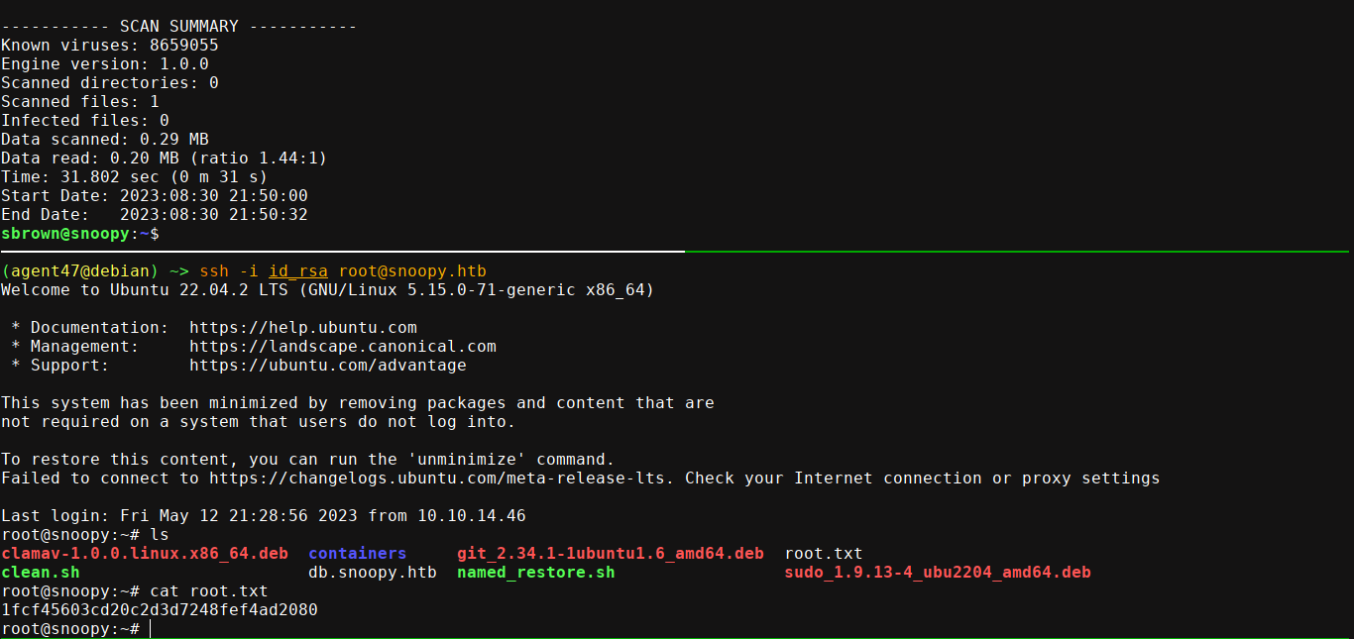The height and width of the screenshot is (639, 1354).
Task: Click the underlined id_rsa key file
Action: tap(297, 271)
